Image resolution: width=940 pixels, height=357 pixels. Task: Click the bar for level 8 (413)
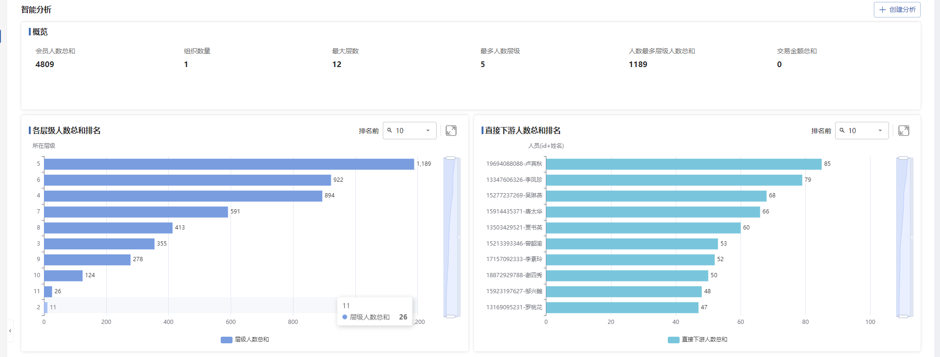pyautogui.click(x=108, y=228)
